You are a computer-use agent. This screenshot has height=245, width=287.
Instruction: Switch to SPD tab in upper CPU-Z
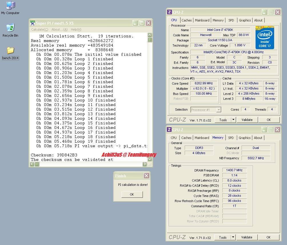coord(231,20)
